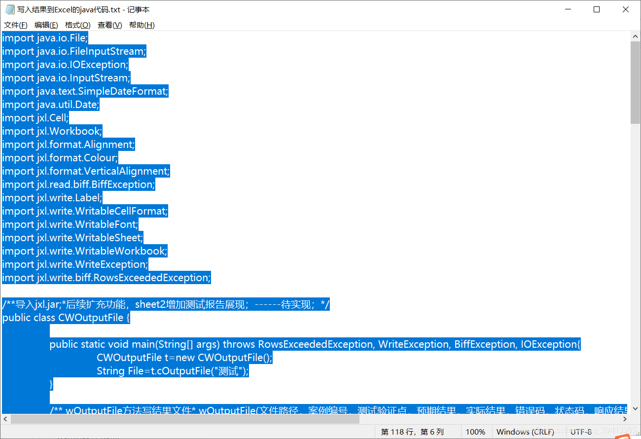
Task: Open the 格式(O) menu
Action: tap(77, 25)
